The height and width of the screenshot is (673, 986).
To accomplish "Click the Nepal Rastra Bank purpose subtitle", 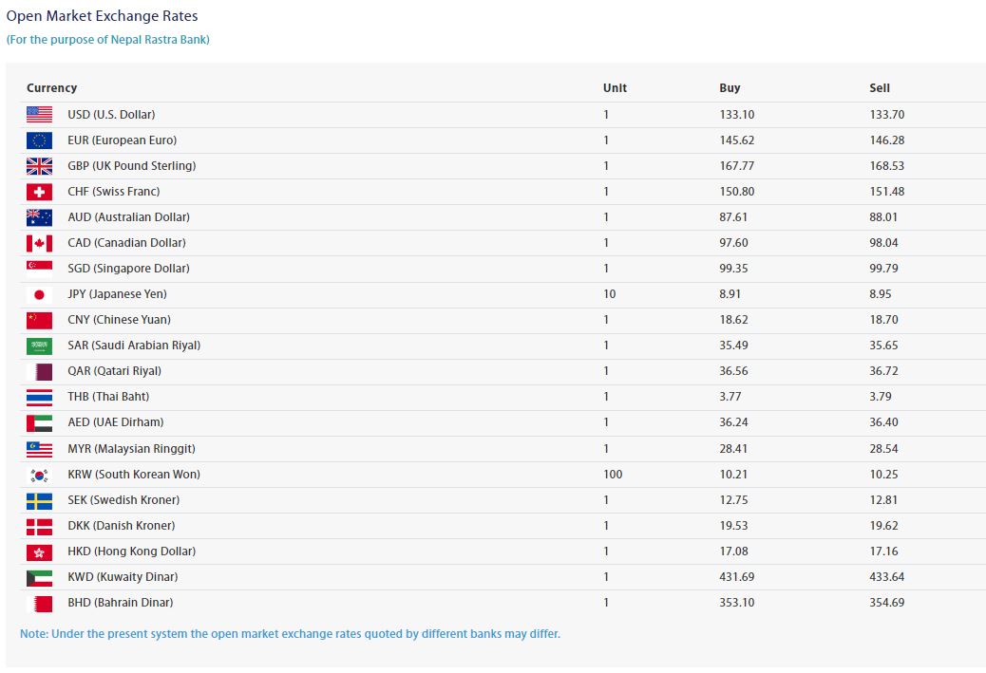I will (108, 40).
